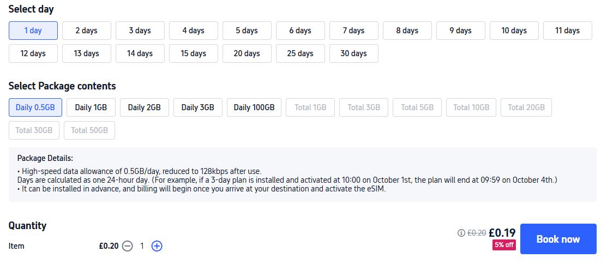The image size is (607, 264).
Task: Click the Total 1GB package option
Action: pos(310,107)
